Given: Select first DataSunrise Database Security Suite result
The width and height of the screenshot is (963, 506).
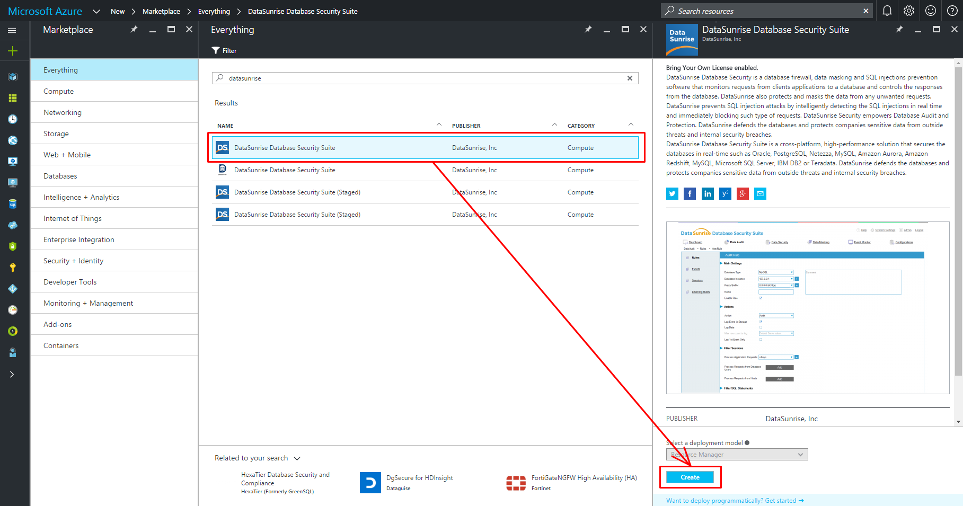Looking at the screenshot, I should tap(425, 148).
